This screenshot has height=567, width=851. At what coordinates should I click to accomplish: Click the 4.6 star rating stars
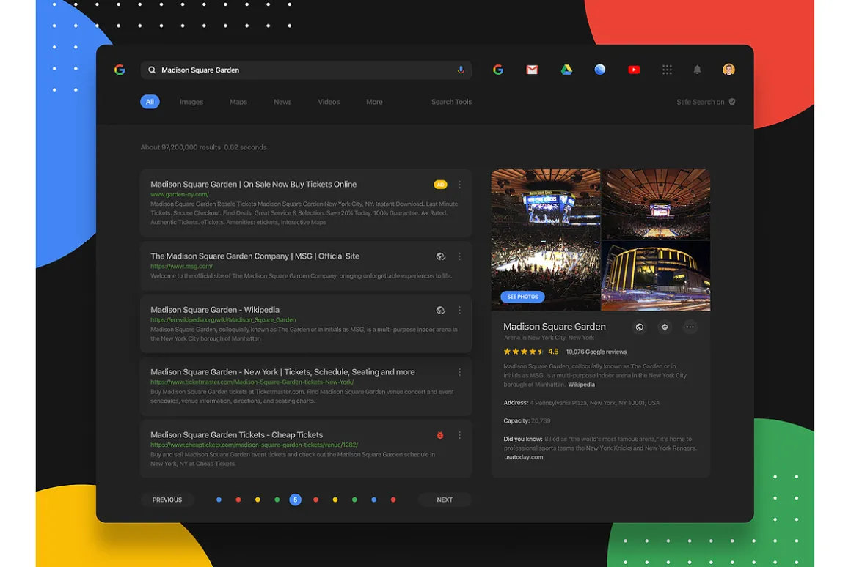(x=524, y=352)
